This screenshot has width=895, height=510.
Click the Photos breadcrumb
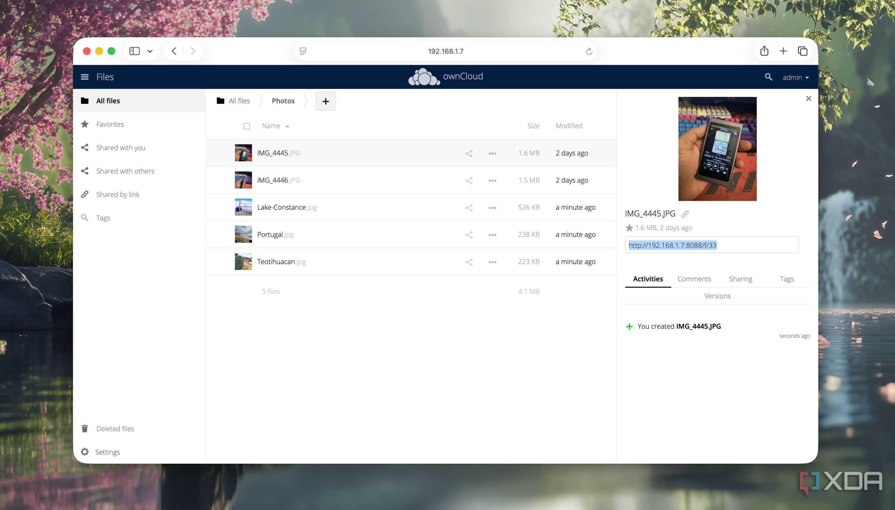pyautogui.click(x=283, y=101)
